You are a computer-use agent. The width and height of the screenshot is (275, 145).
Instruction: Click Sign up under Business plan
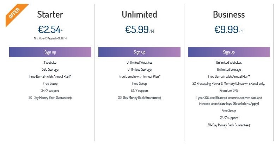coord(229,52)
